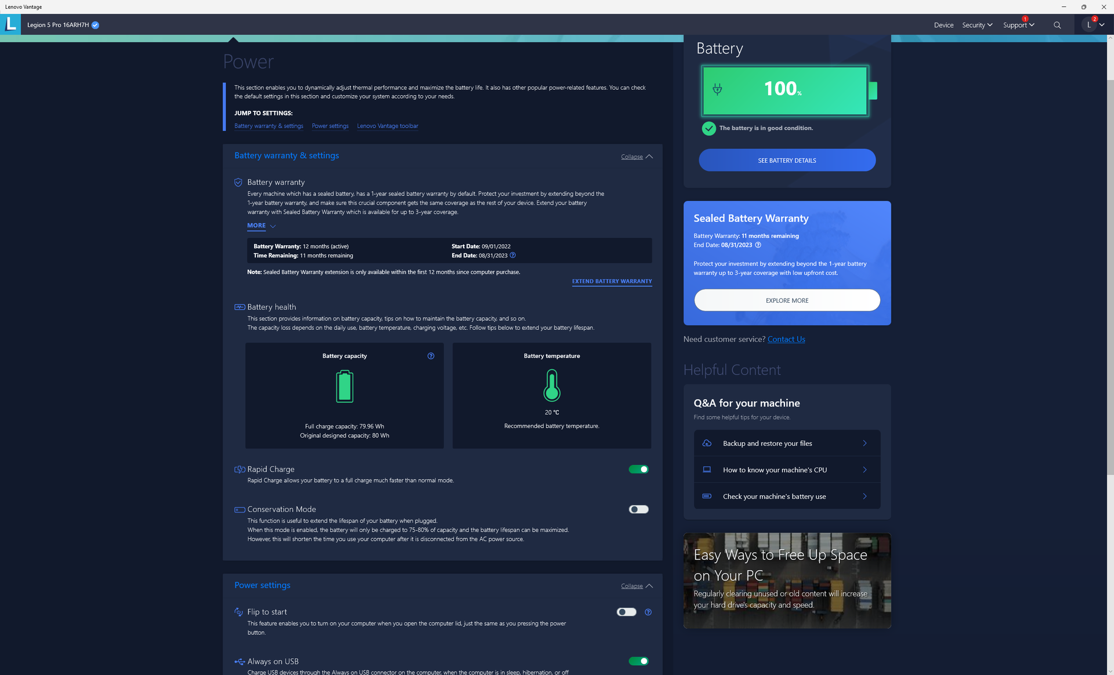
Task: Collapse the Battery warranty & settings section
Action: coord(636,157)
